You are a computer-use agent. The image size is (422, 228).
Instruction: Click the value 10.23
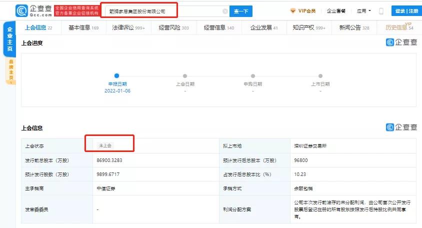tap(300, 174)
